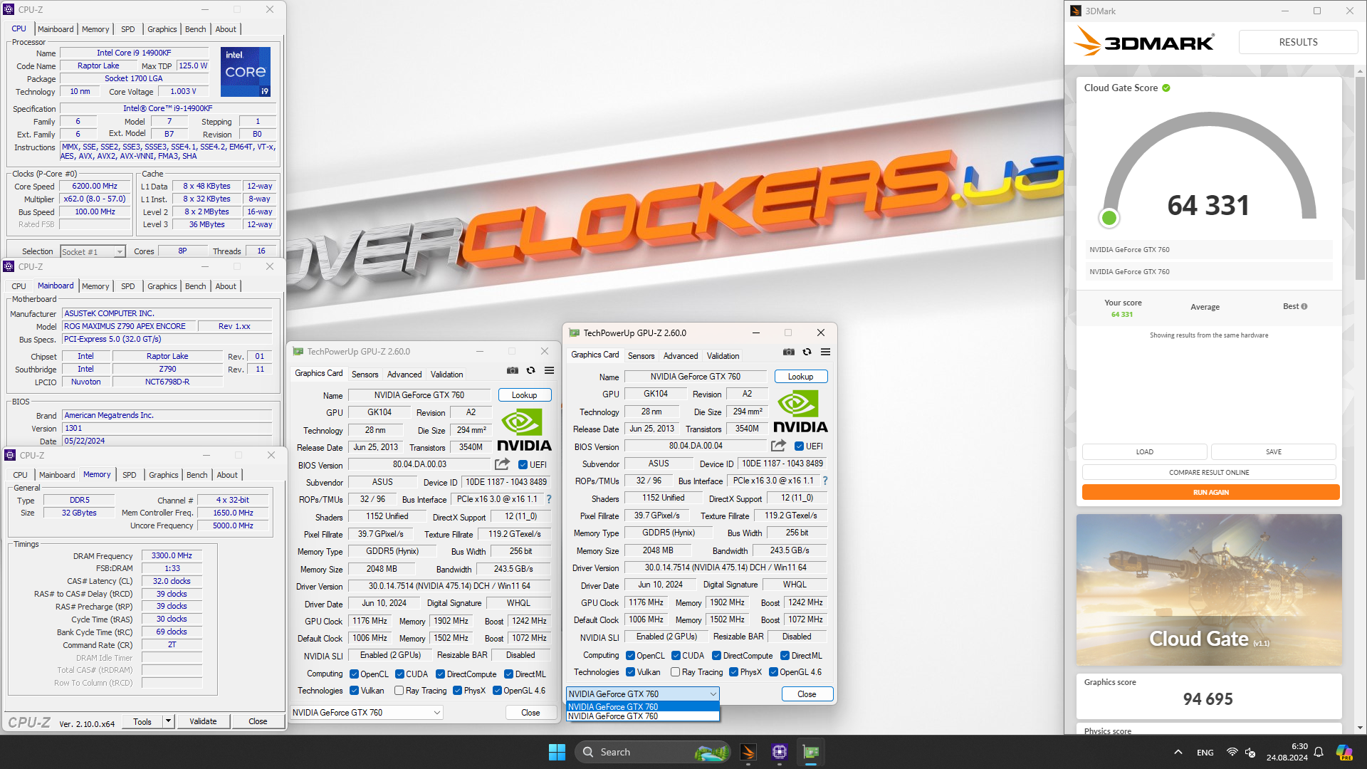1367x769 pixels.
Task: Click the Tools button in CPU-Z
Action: tap(142, 721)
